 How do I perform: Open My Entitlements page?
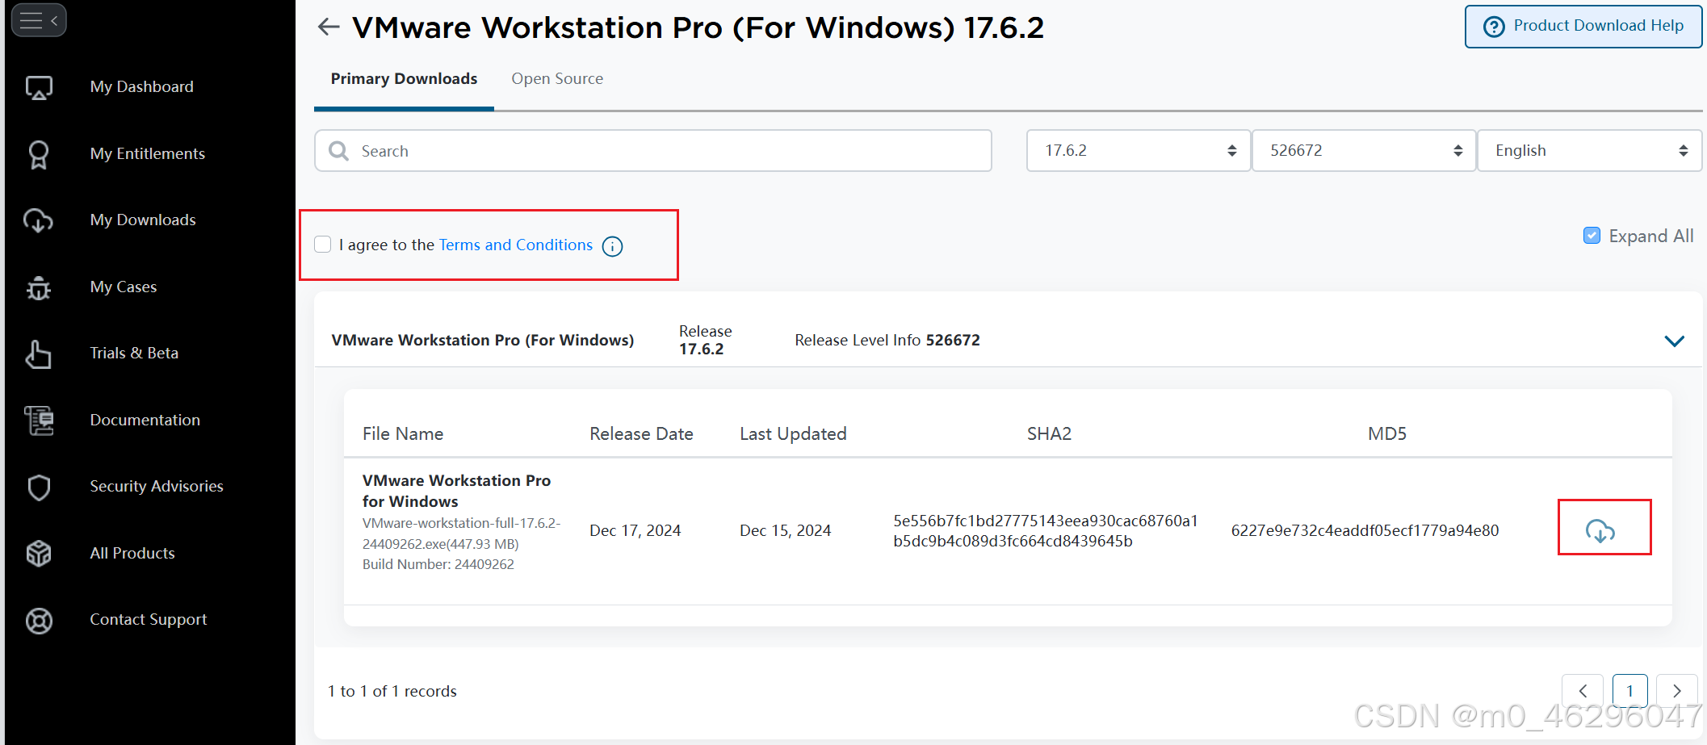point(148,153)
